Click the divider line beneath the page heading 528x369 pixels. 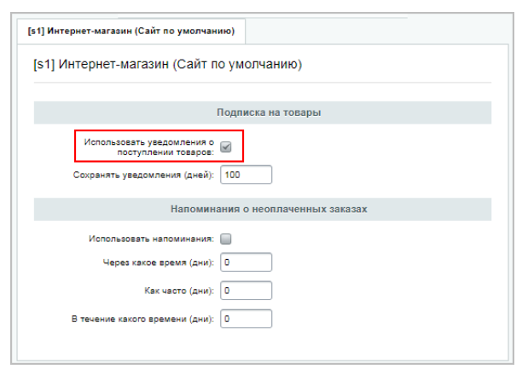click(263, 83)
